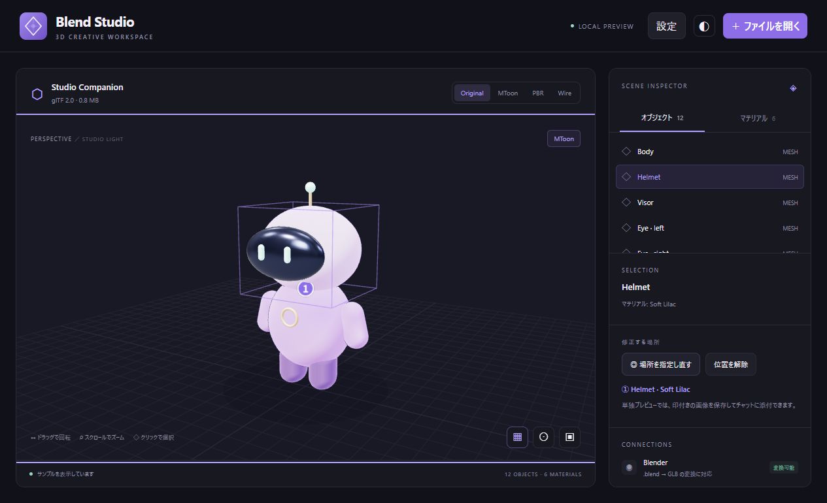Click the Helmet · Soft Lilac marker label

656,389
